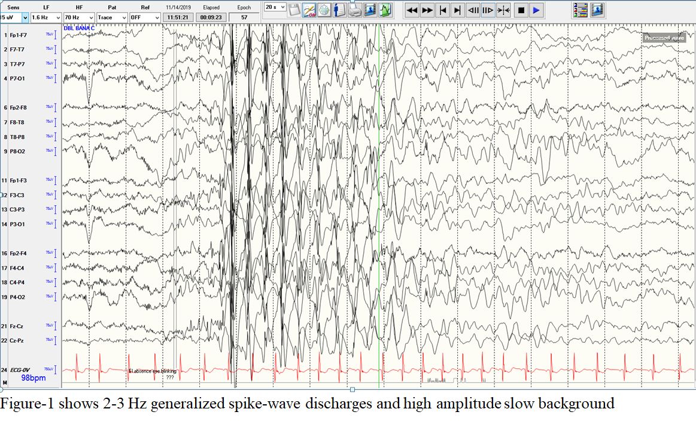This screenshot has width=696, height=421.
Task: Select the Fp1-F7 channel label
Action: [18, 35]
